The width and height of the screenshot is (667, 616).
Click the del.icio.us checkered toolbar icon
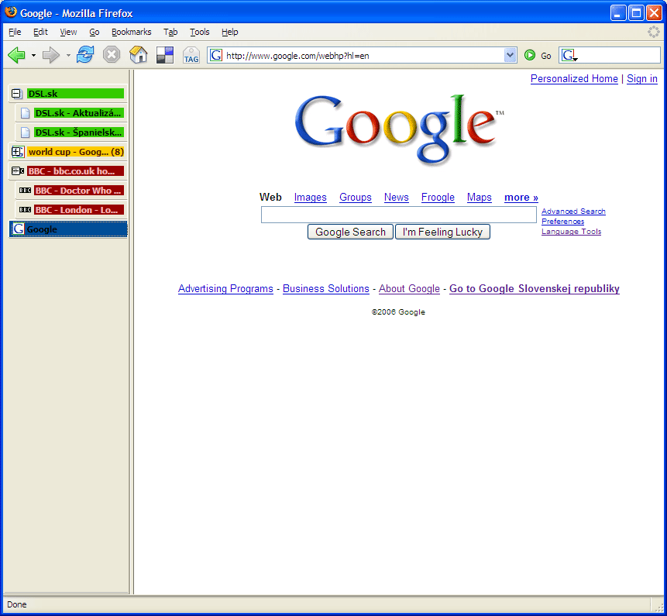coord(165,55)
